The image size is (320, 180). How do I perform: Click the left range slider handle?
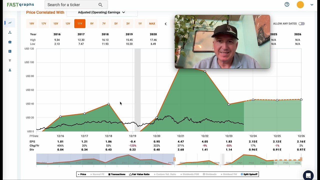click(174, 159)
